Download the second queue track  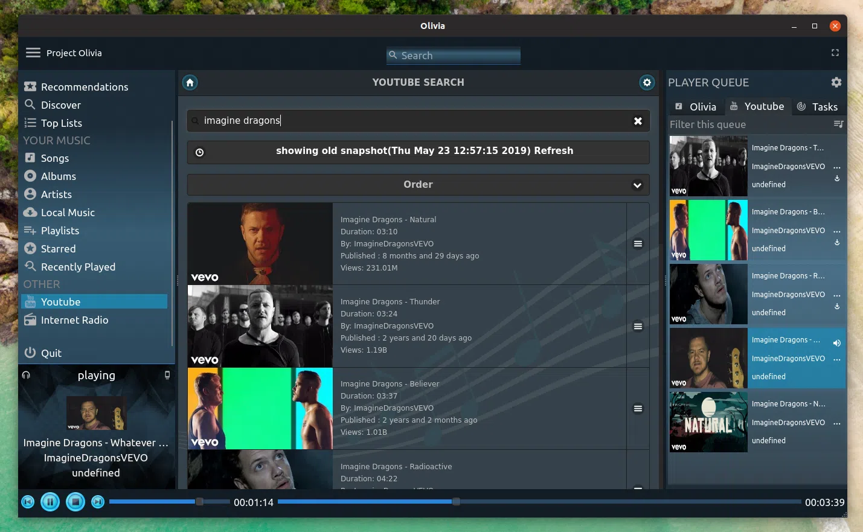[837, 243]
